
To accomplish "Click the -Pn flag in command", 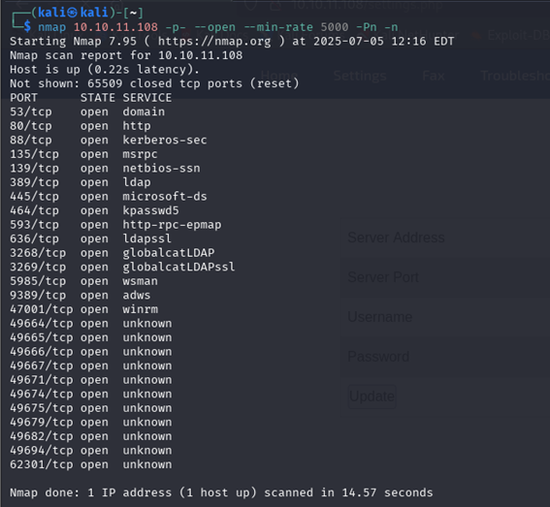I will 367,27.
